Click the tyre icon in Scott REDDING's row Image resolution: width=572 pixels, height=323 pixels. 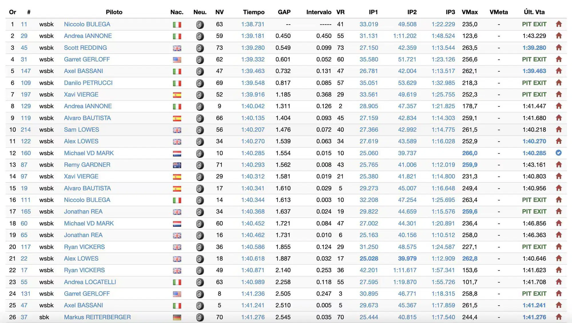(200, 48)
